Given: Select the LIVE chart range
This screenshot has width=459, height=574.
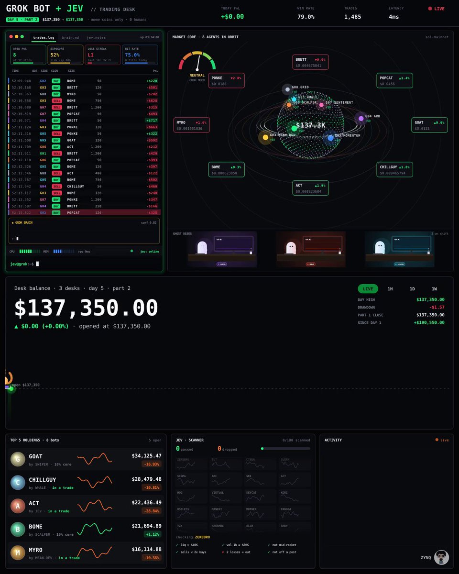Looking at the screenshot, I should coord(368,289).
